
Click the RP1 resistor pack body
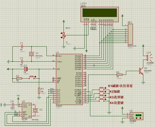[x=130, y=34]
